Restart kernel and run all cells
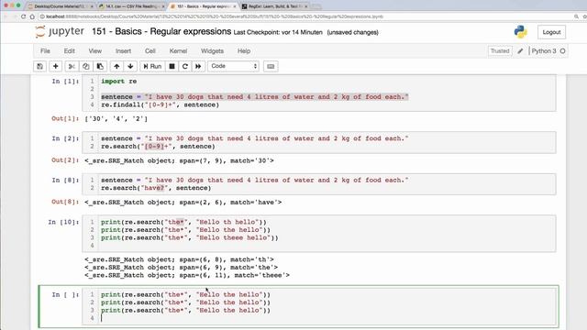The width and height of the screenshot is (587, 330). click(x=198, y=66)
